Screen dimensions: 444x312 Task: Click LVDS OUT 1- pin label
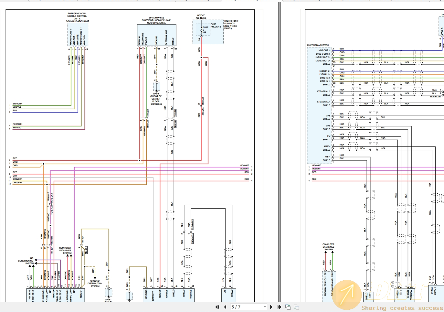[324, 50]
